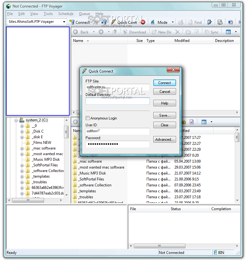Viewport: 246px width, 263px height.
Task: Open the remote view mode dropdown arrow
Action: point(236,32)
